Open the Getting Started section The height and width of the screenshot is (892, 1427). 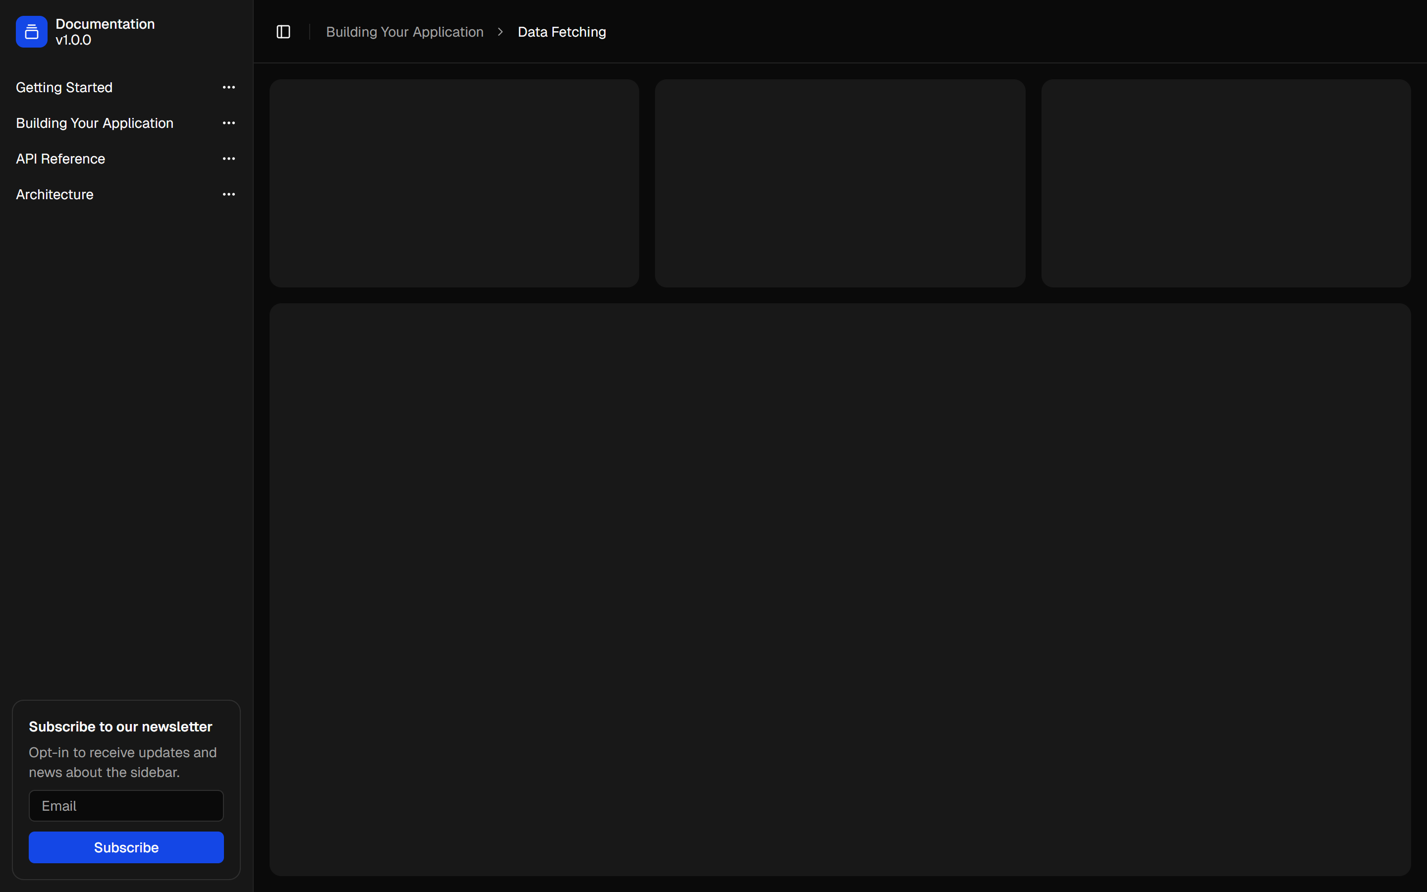64,87
